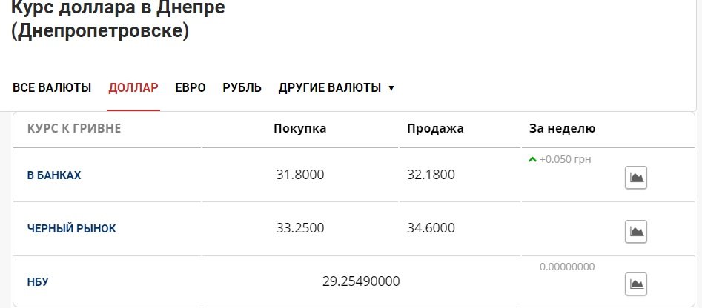Click the green up arrow weekly change indicator
This screenshot has width=702, height=308.
532,159
